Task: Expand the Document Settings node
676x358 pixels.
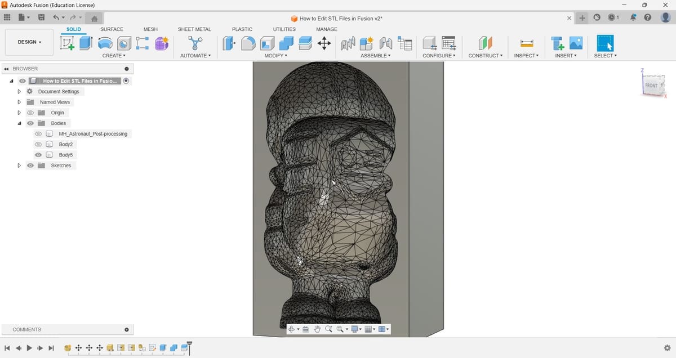Action: pos(19,92)
